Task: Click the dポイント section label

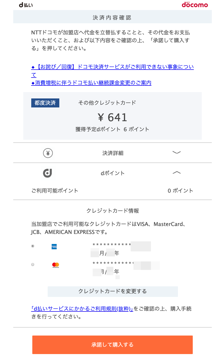Action: 113,173
